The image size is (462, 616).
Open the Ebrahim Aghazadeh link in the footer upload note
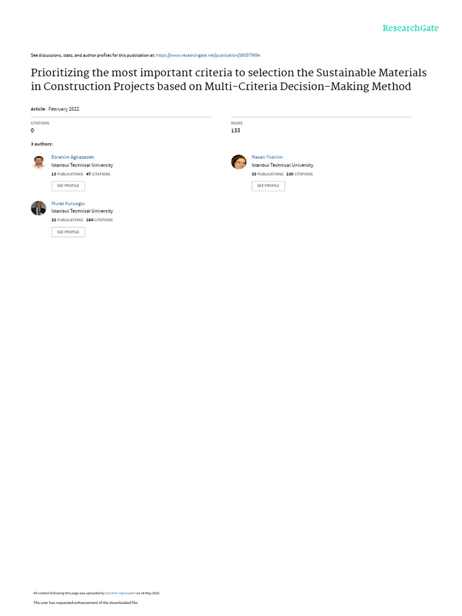[120, 593]
